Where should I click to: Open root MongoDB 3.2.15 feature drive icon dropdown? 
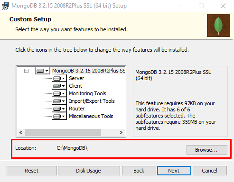click(42, 71)
